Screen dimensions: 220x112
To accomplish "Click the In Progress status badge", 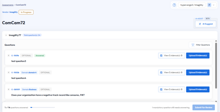I will pyautogui.click(x=26, y=12).
